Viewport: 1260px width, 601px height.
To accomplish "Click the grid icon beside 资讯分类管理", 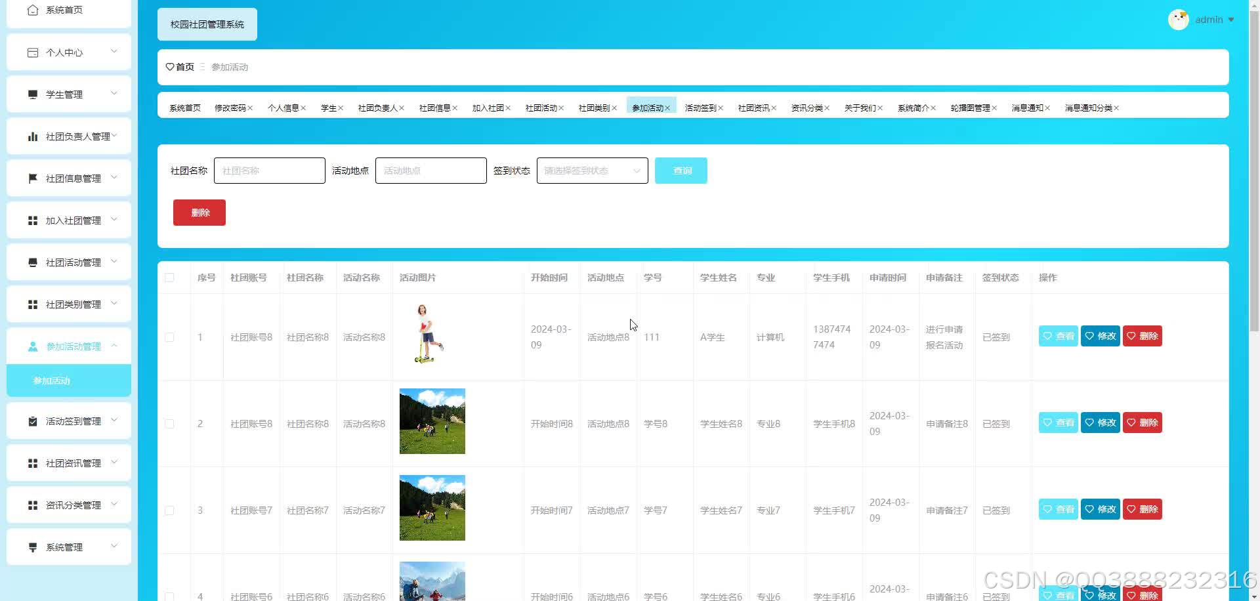I will click(x=33, y=505).
